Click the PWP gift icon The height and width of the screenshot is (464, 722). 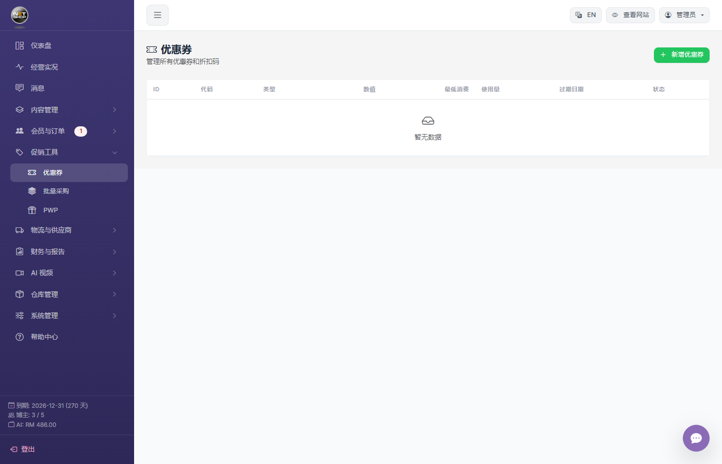(x=32, y=210)
